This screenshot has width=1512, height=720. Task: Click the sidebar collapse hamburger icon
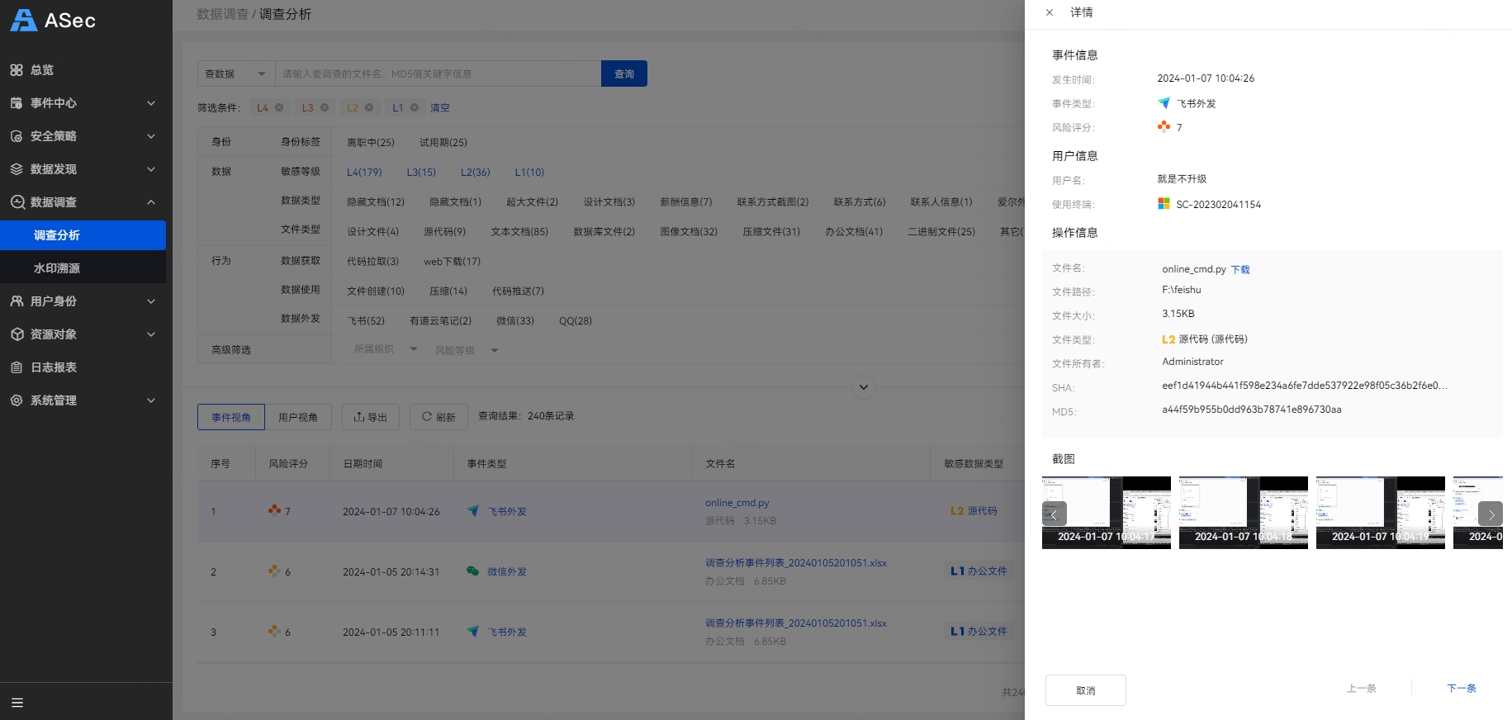pyautogui.click(x=17, y=703)
